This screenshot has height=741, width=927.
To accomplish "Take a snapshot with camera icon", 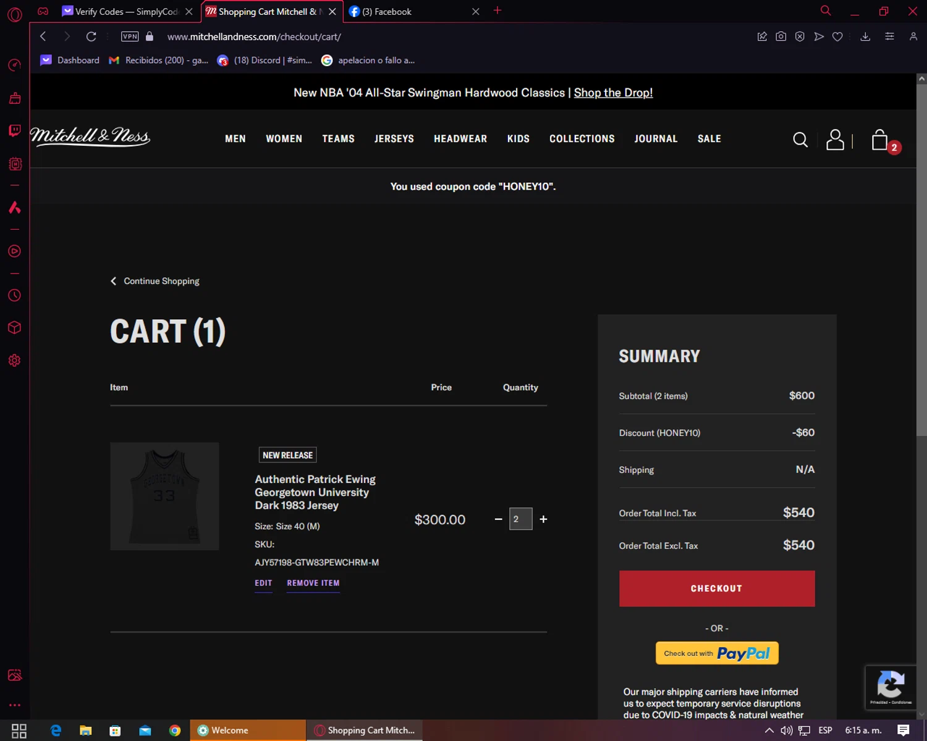I will (x=781, y=36).
